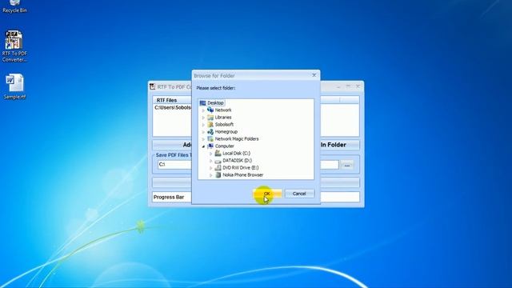Screen dimensions: 512x288
Task: Confirm folder selection with OK button
Action: [x=267, y=194]
